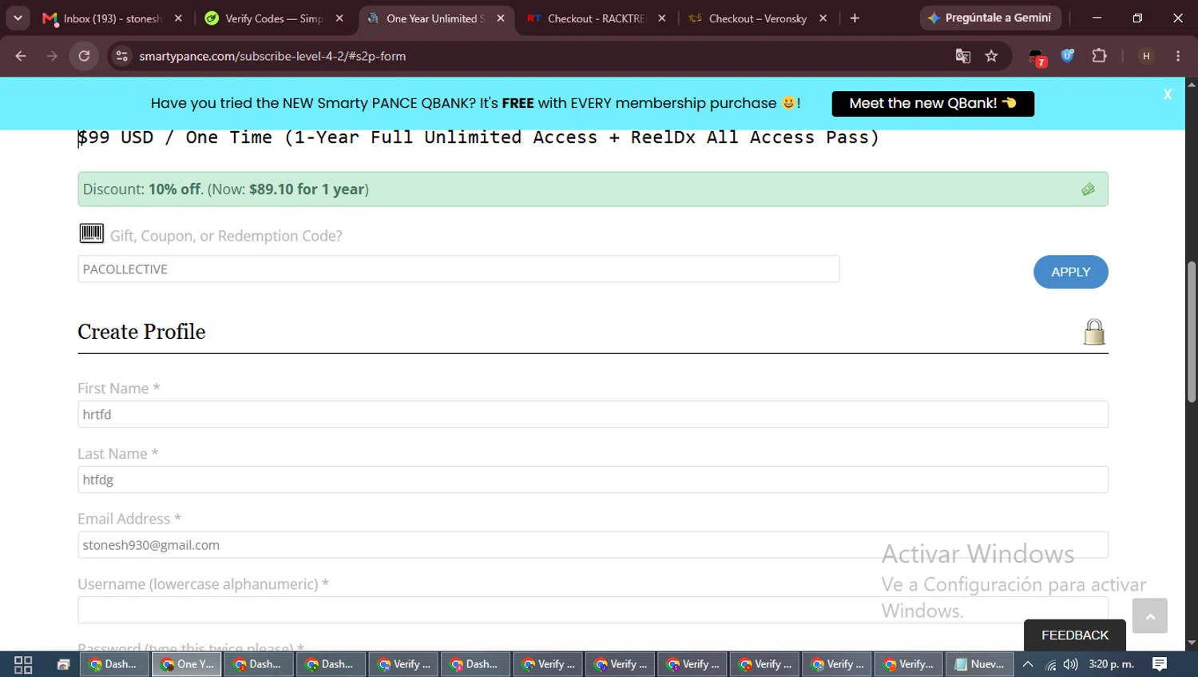
Task: Click the Google Translate page icon
Action: (963, 56)
